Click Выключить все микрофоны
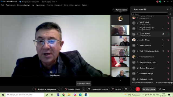 click(142, 83)
